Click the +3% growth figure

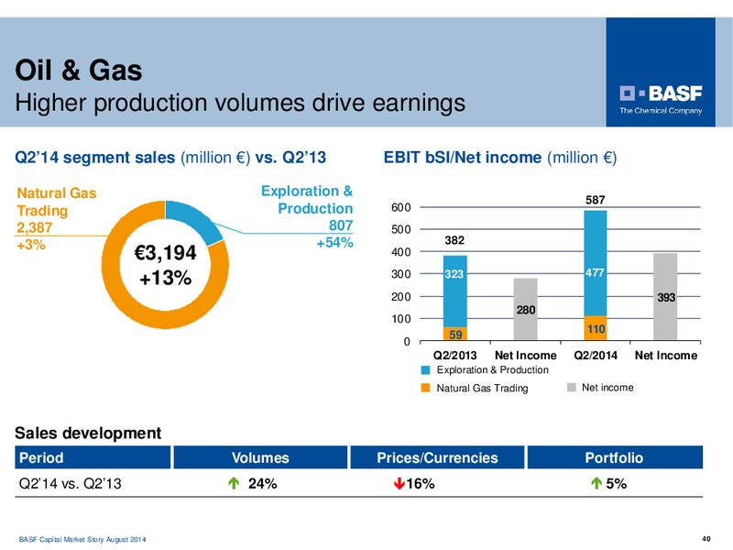31,245
